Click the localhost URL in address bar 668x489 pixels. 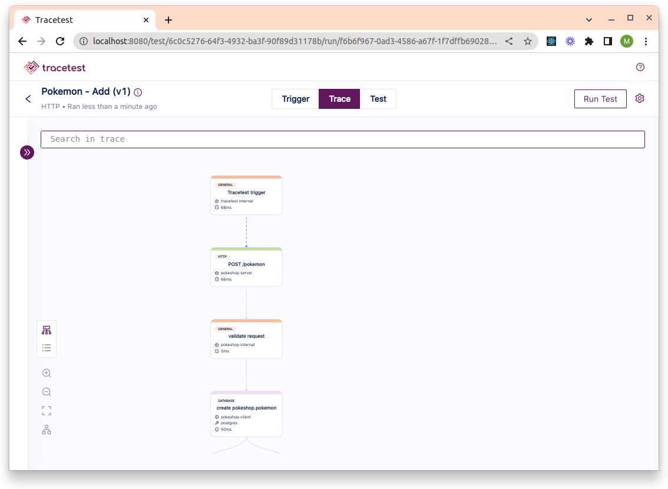click(295, 41)
